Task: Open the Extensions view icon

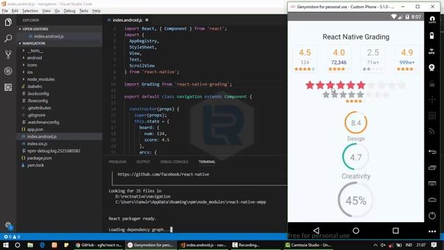Action: pyautogui.click(x=8, y=87)
